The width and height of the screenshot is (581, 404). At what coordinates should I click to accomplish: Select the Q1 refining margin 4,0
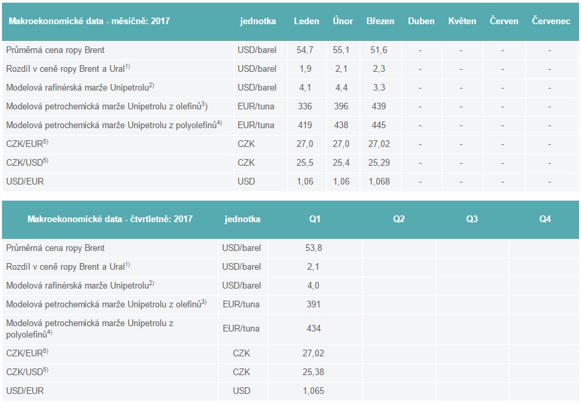pos(313,285)
